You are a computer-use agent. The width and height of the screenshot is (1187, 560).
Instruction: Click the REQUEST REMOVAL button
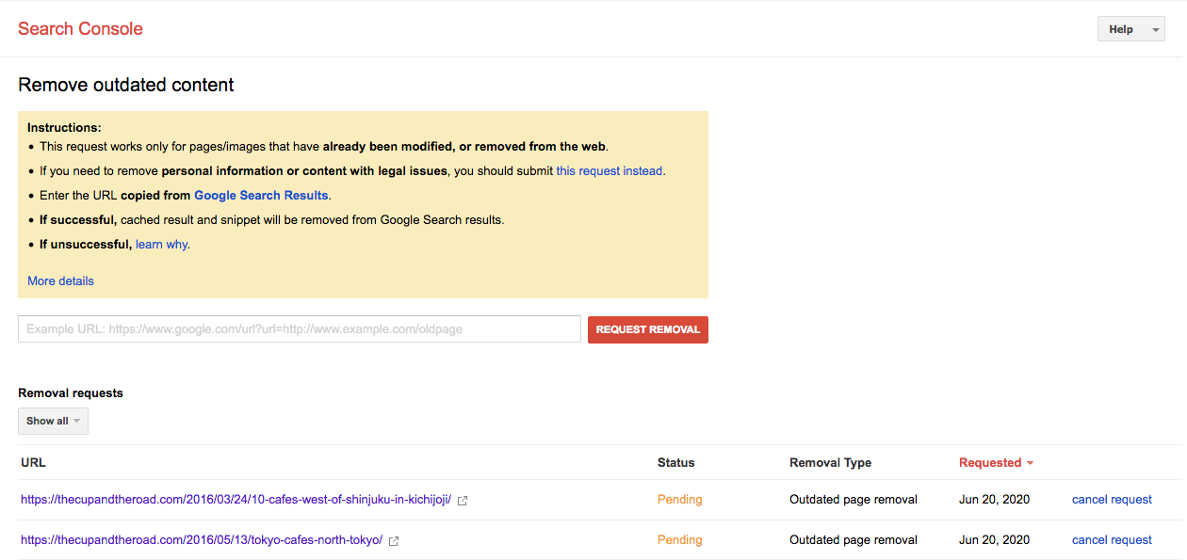coord(648,329)
